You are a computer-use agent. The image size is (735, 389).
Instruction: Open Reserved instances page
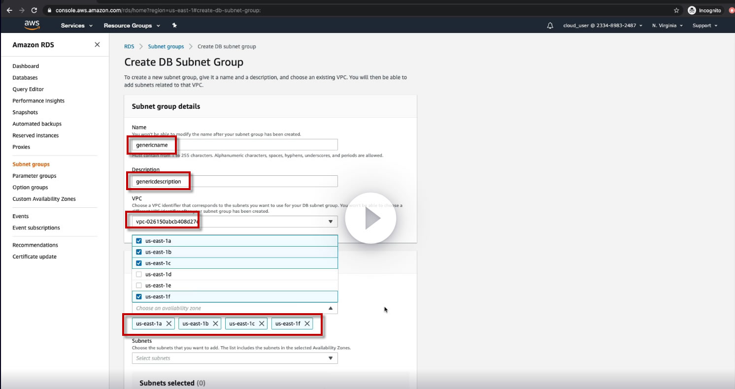[35, 135]
